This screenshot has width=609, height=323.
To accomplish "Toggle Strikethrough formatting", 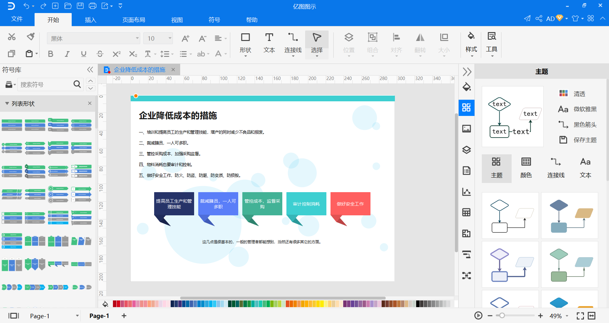I will 100,54.
